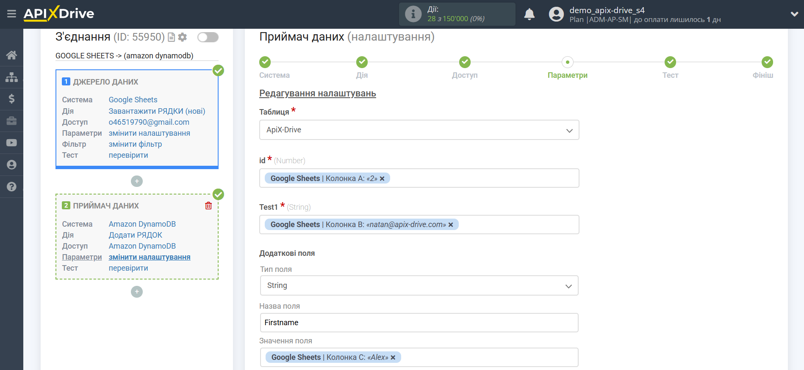Open connection settings gear icon
The height and width of the screenshot is (370, 804).
click(x=183, y=37)
